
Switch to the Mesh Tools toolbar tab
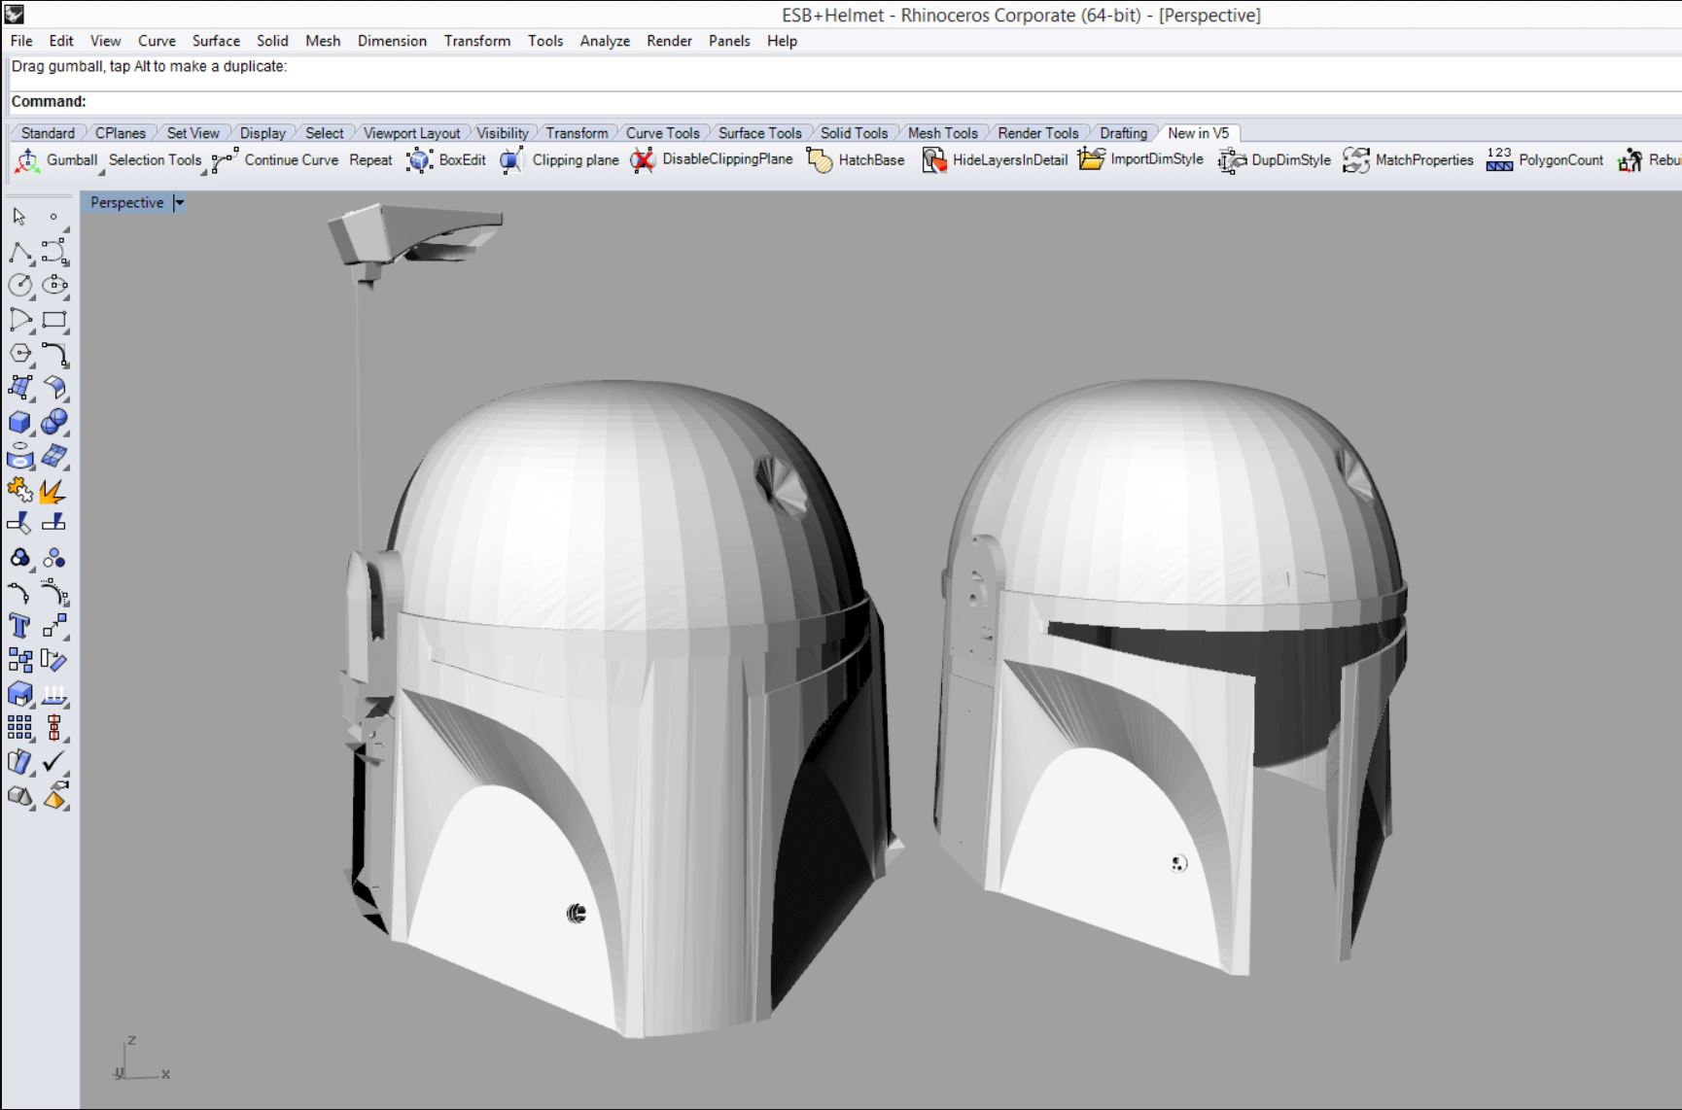(x=942, y=133)
